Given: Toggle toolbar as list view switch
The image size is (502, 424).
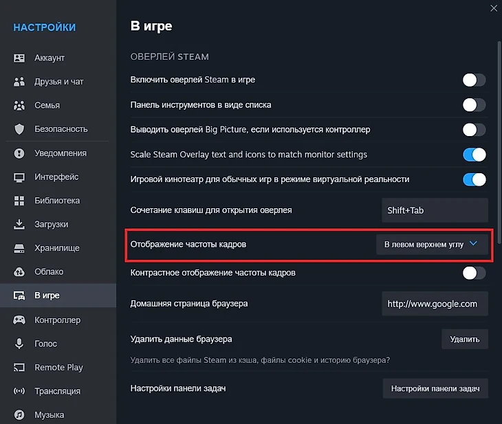Looking at the screenshot, I should pyautogui.click(x=474, y=105).
